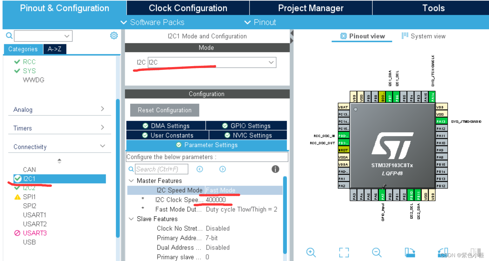Collapse the Slave Features group
489x261 pixels.
click(x=131, y=219)
